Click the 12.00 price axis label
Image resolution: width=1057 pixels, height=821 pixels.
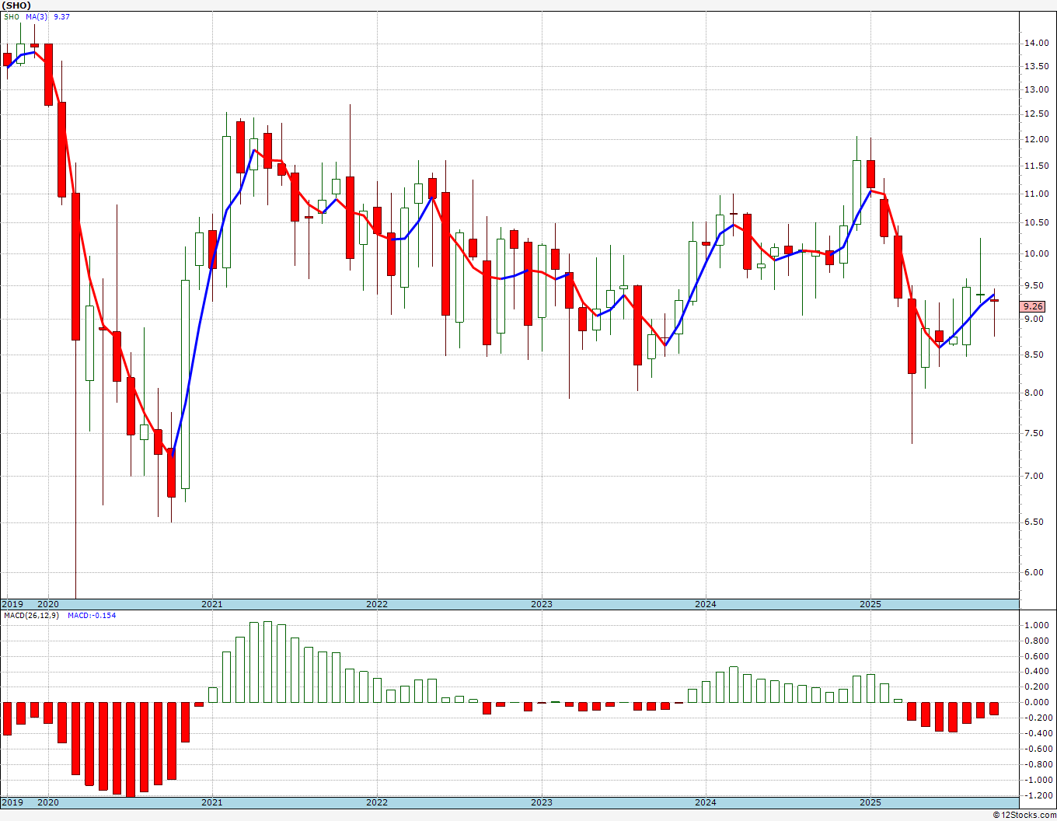1037,140
